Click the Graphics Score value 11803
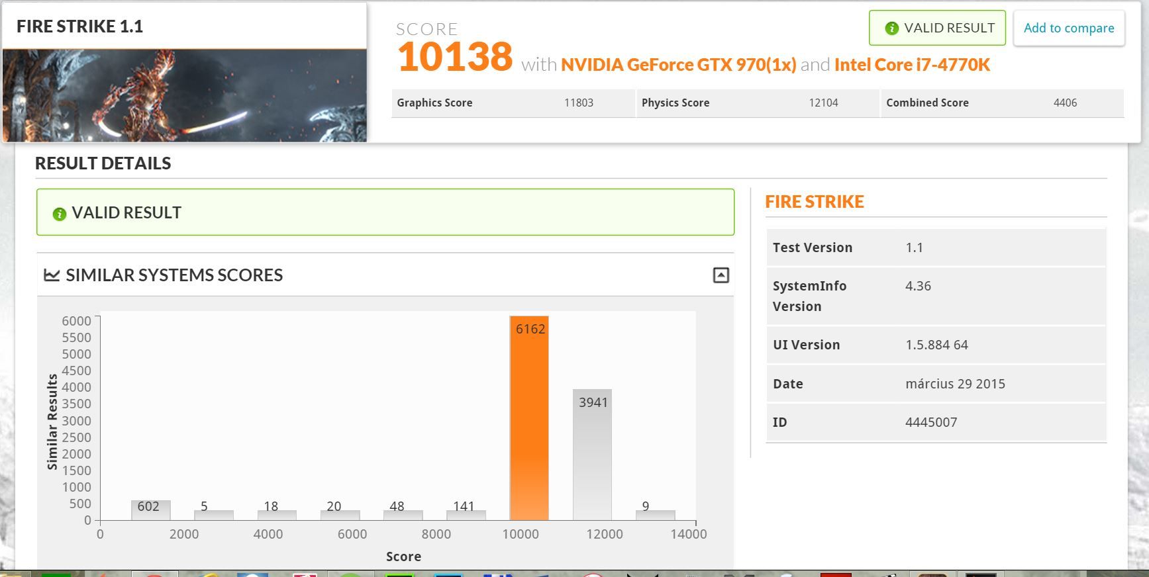Image resolution: width=1149 pixels, height=577 pixels. 579,103
